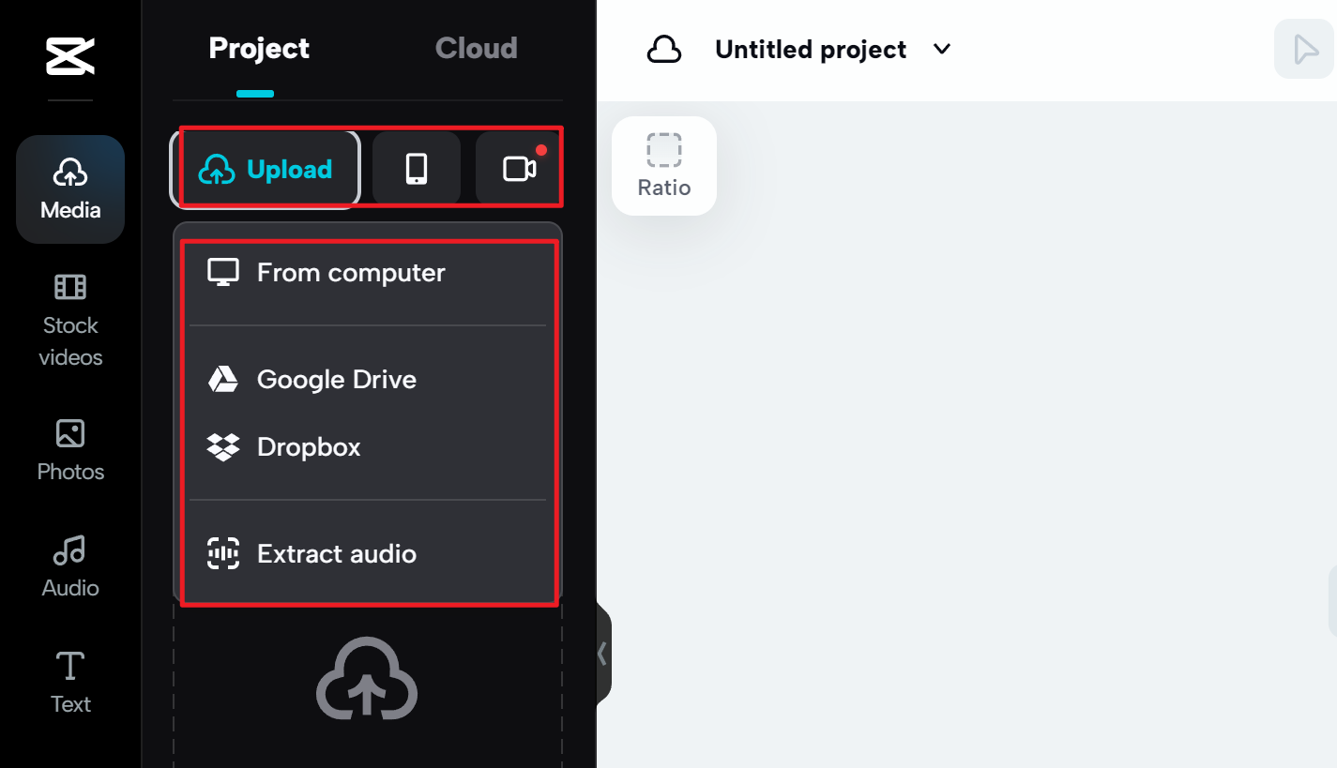Screen dimensions: 1337x768
Task: Open the Audio panel
Action: tap(70, 565)
